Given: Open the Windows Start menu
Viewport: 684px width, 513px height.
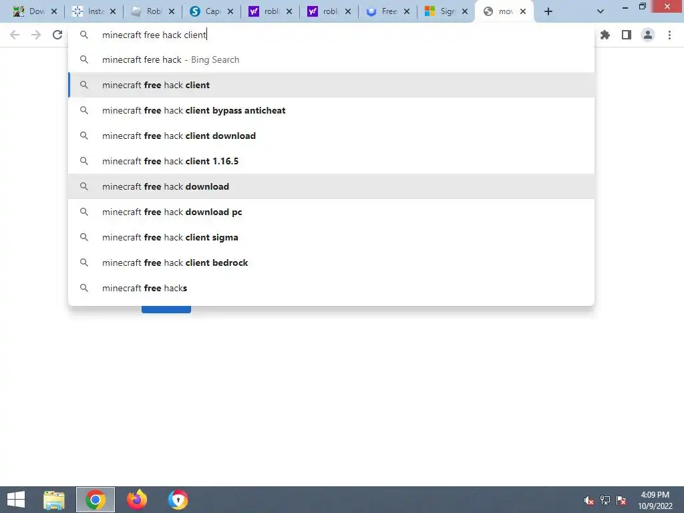Looking at the screenshot, I should coord(16,500).
